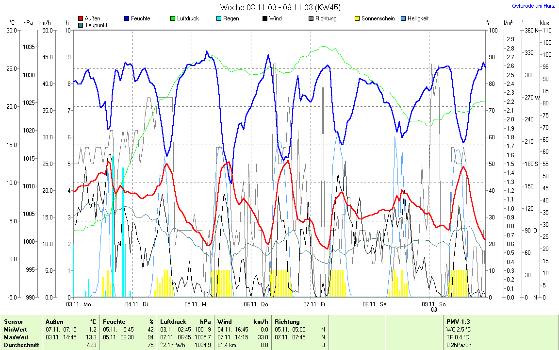Select the blue Feuchte legend swatch
This screenshot has width=559, height=350.
point(127,19)
